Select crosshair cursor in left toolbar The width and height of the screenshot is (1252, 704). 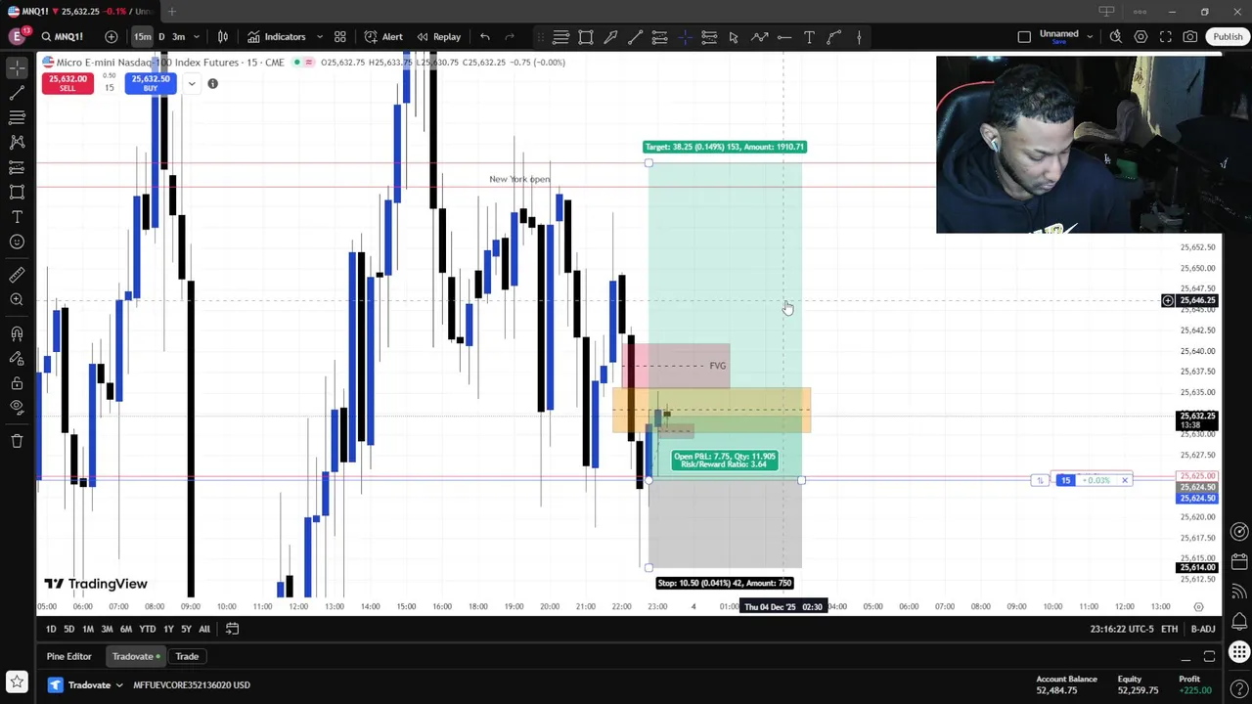(17, 68)
